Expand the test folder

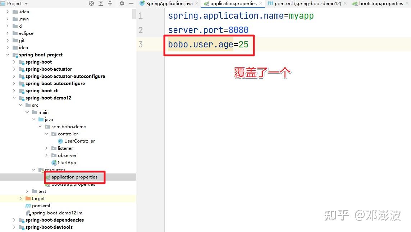(27, 191)
